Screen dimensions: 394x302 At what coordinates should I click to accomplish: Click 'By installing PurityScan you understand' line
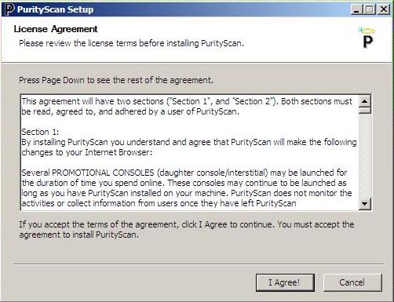click(x=189, y=147)
